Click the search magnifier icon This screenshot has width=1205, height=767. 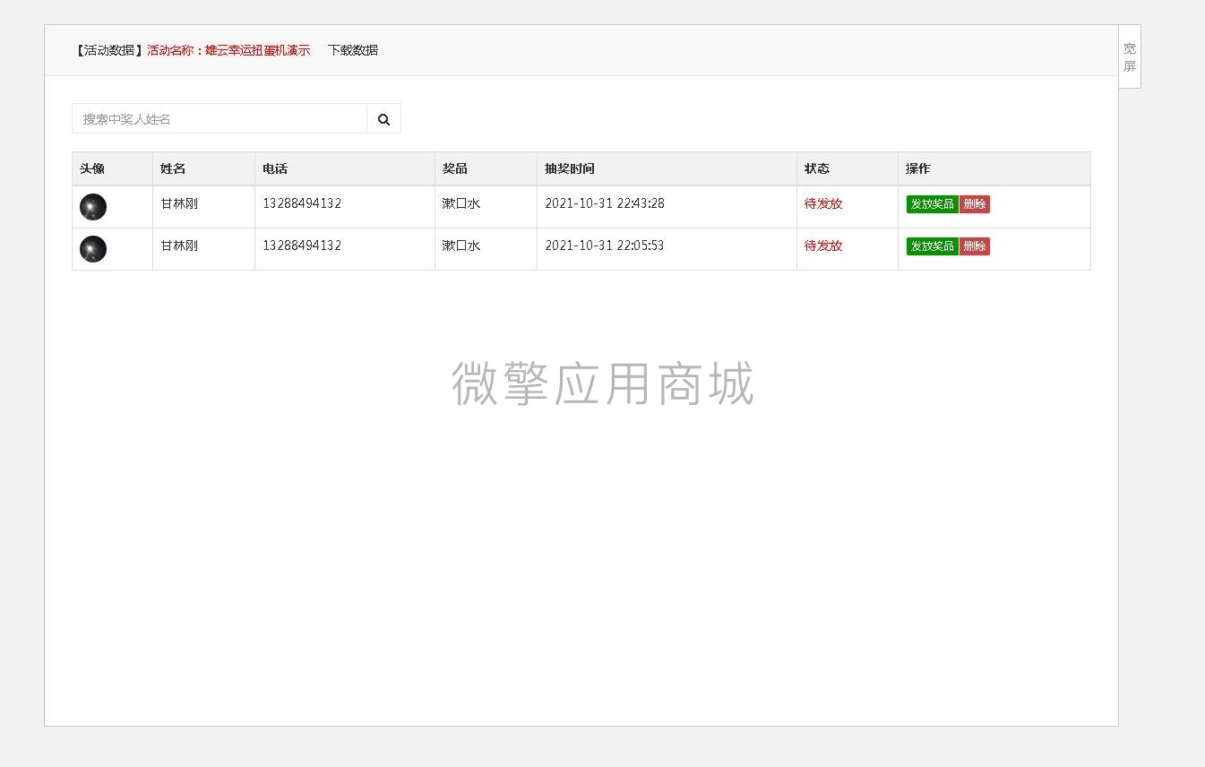[x=383, y=117]
